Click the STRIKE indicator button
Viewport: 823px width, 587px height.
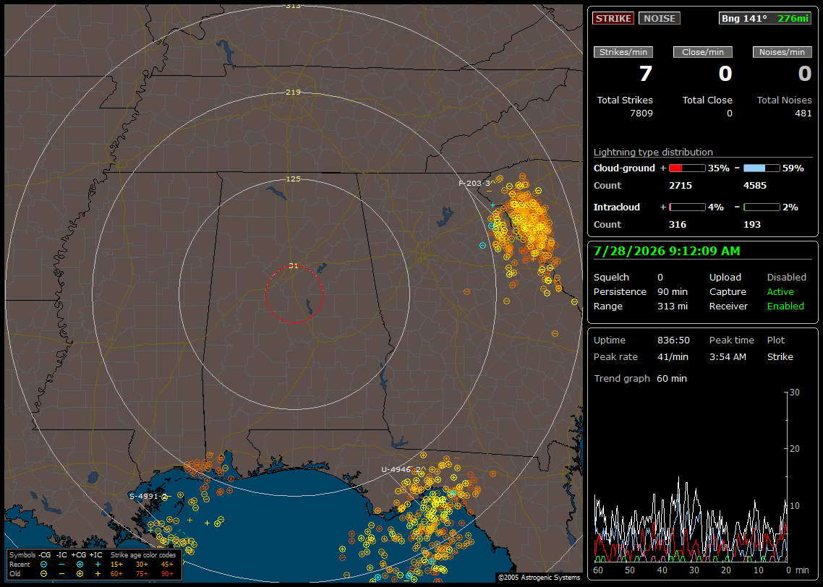click(613, 18)
